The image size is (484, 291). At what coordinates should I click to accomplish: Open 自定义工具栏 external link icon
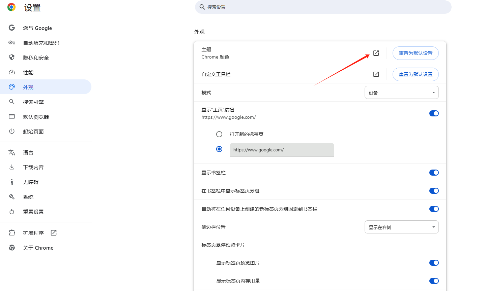tap(376, 74)
